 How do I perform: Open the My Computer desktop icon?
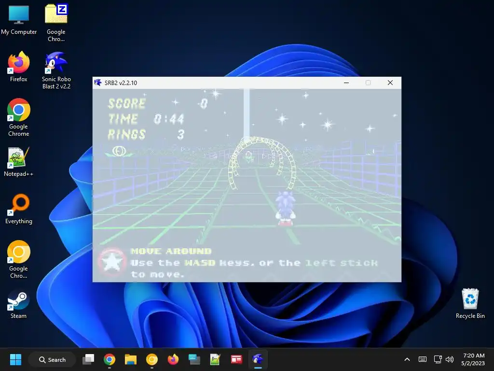click(19, 19)
